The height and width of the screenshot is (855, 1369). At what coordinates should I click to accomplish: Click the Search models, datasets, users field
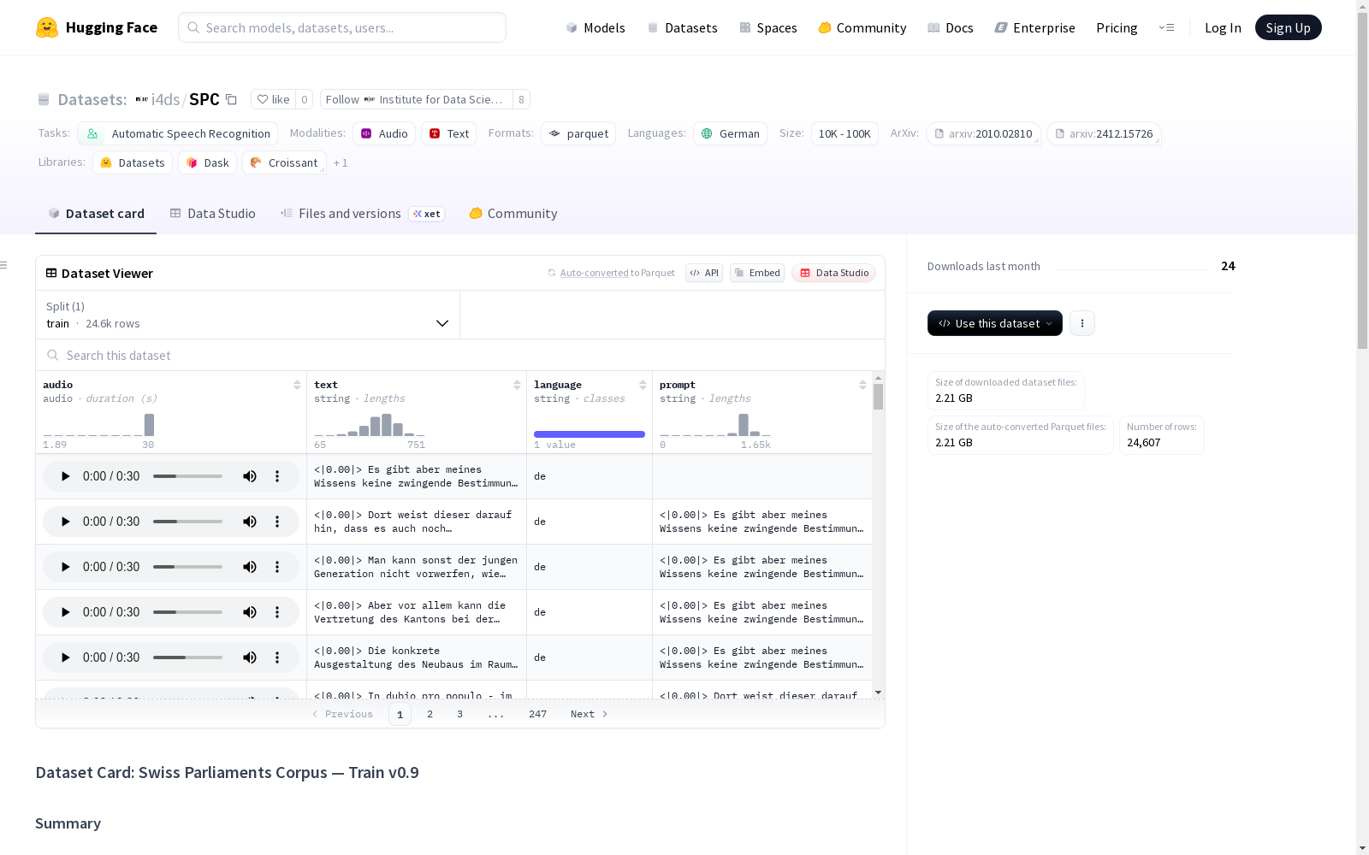(342, 27)
